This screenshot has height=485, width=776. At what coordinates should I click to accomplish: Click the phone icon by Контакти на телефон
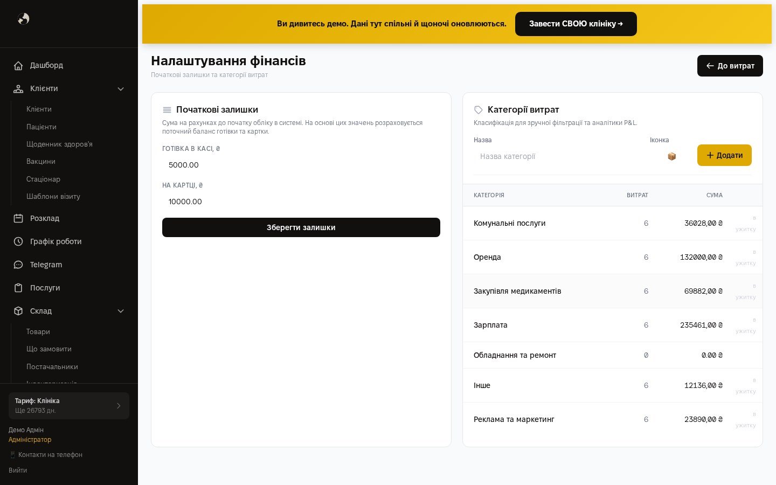[x=12, y=455]
